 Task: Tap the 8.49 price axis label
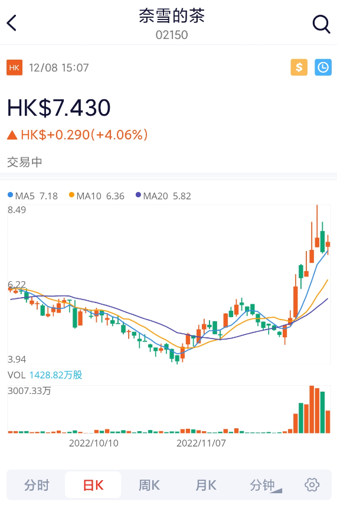[17, 210]
